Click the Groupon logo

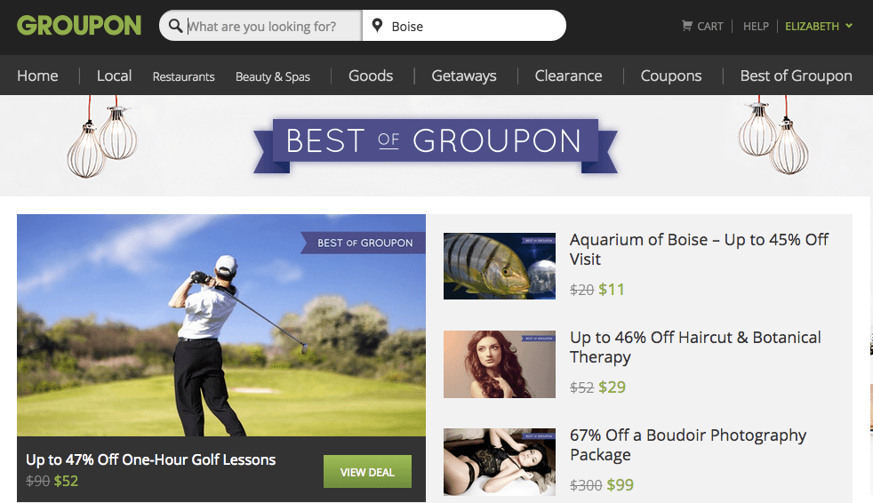(79, 25)
